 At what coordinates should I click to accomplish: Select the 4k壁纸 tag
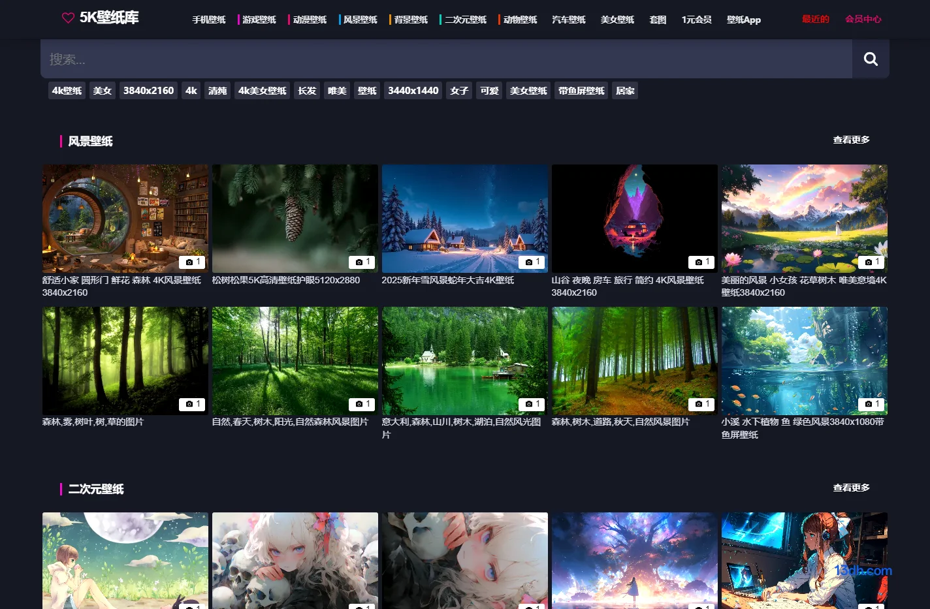click(67, 91)
